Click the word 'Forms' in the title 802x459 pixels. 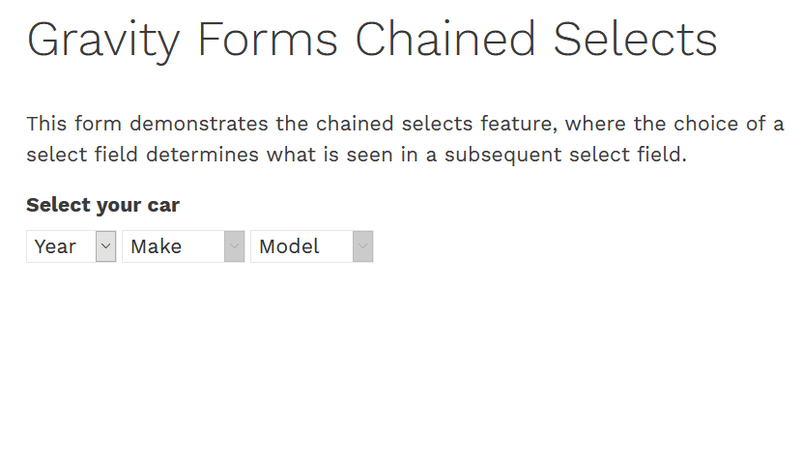point(268,41)
